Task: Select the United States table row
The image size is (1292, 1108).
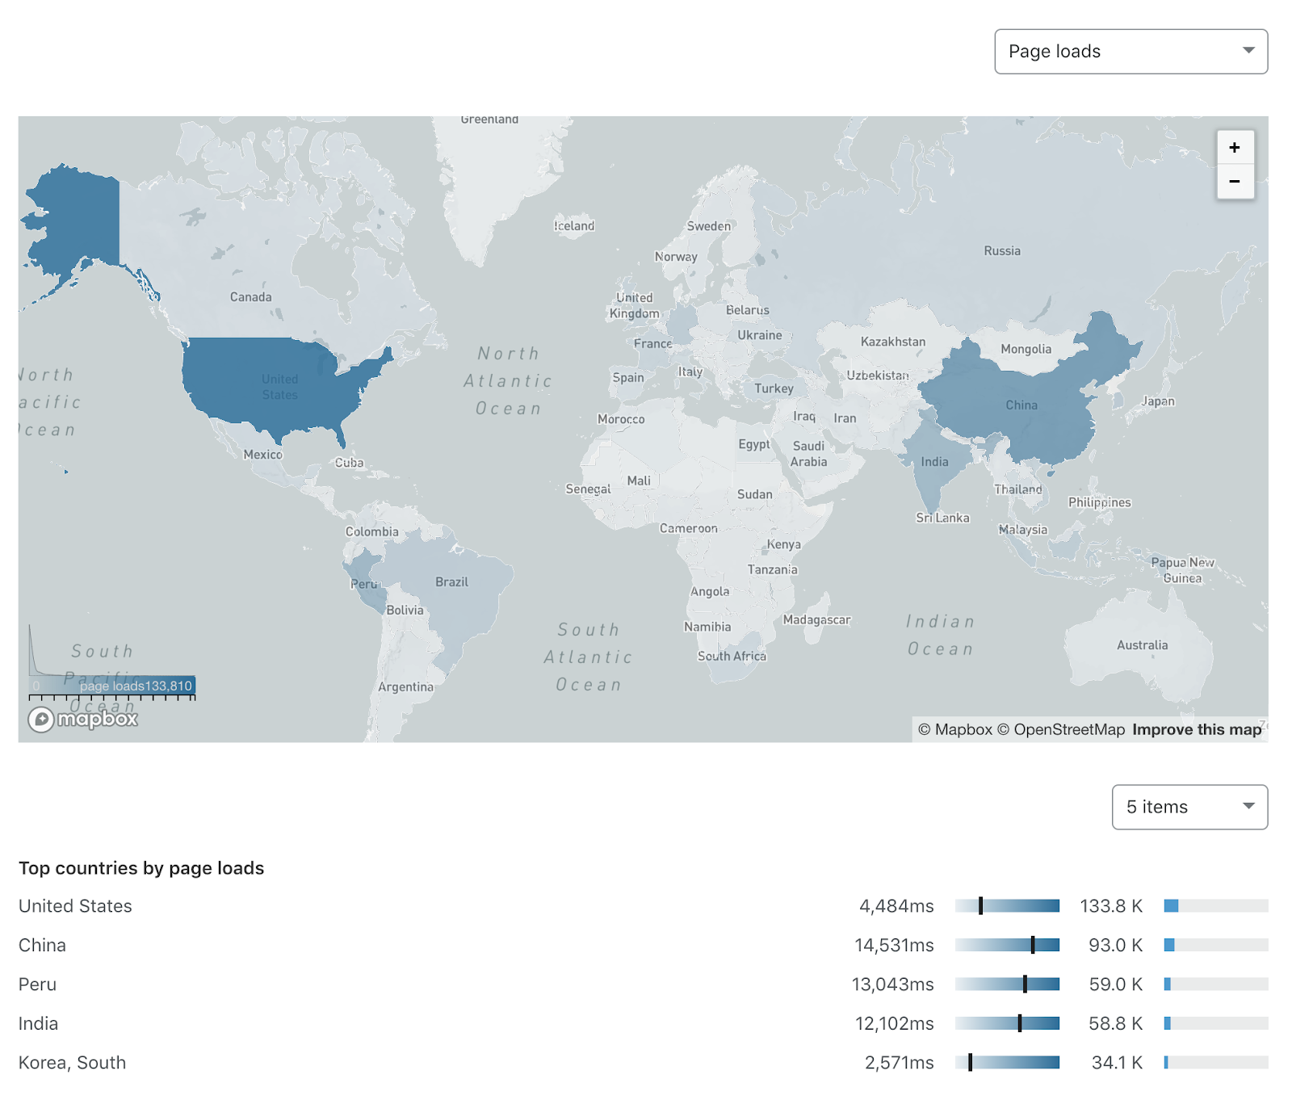Action: tap(76, 906)
